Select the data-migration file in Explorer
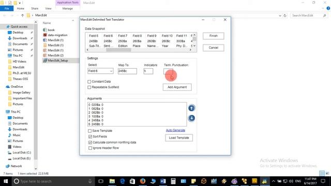The image size is (331, 186). [57, 35]
